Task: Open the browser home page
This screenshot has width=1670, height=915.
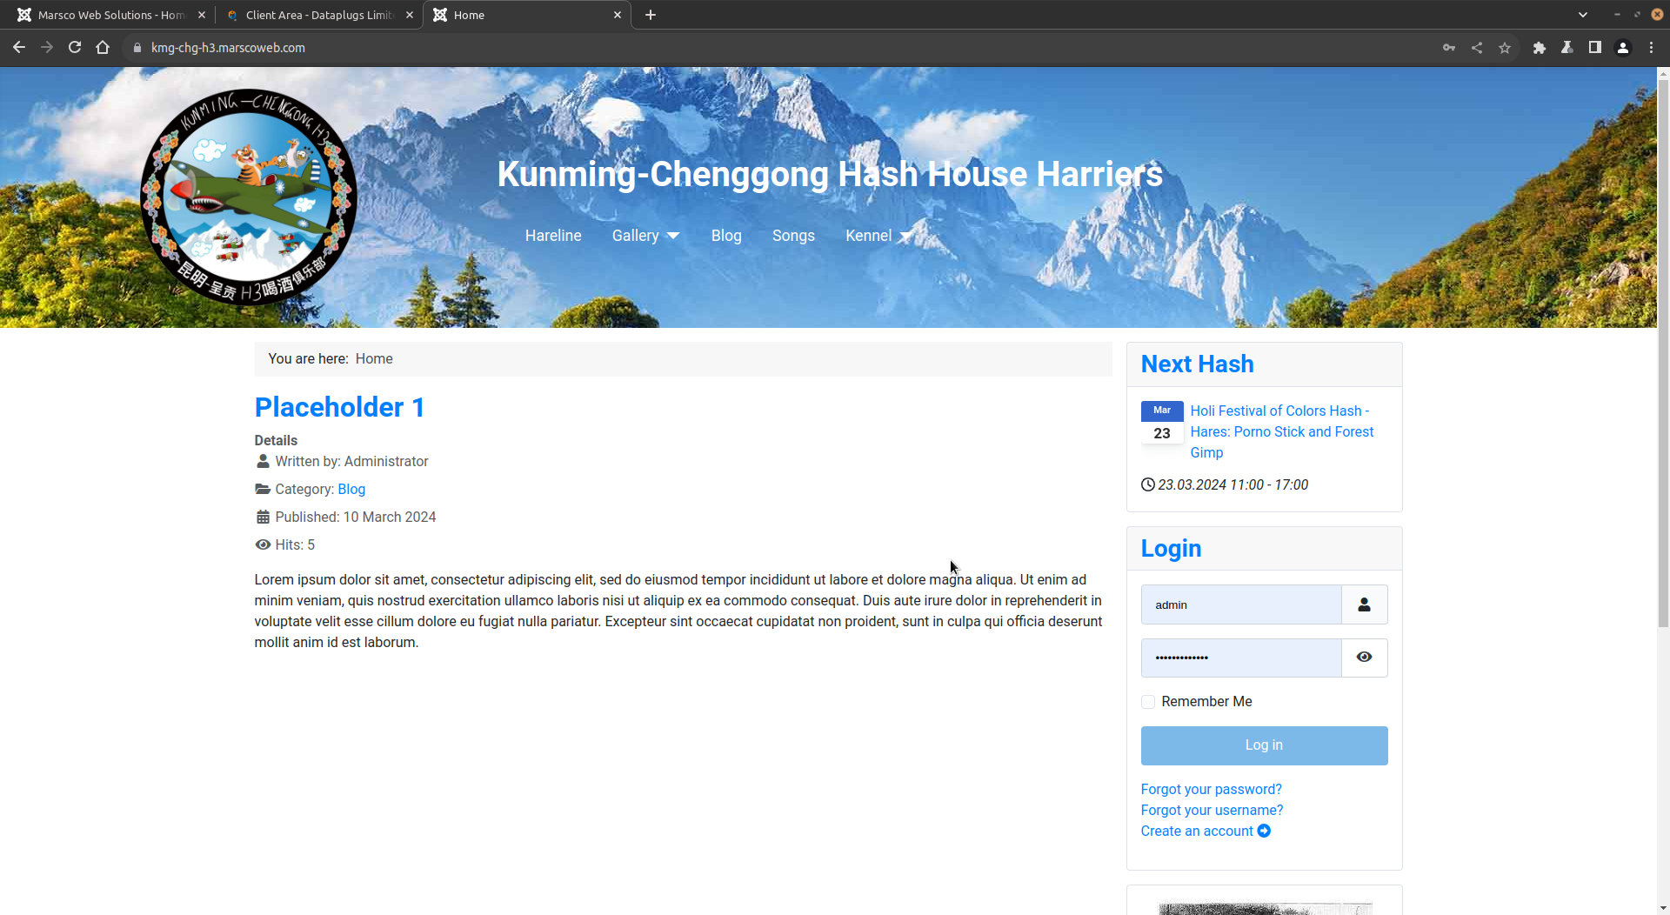Action: tap(103, 48)
